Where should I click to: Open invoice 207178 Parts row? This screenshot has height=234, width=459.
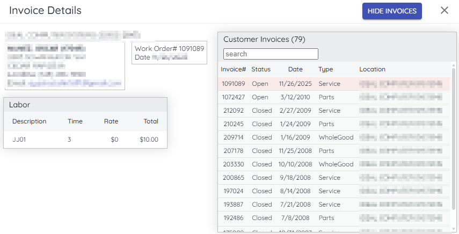point(234,151)
